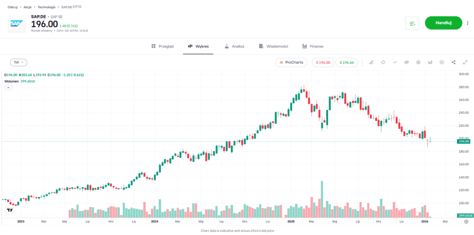Open the 1W timeframe dropdown
Screen dimensions: 474x235
19,62
